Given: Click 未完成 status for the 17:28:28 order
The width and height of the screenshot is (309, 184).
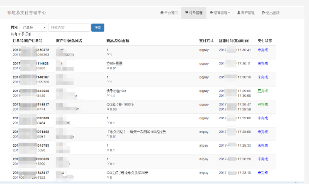Looking at the screenshot, I should (263, 159).
